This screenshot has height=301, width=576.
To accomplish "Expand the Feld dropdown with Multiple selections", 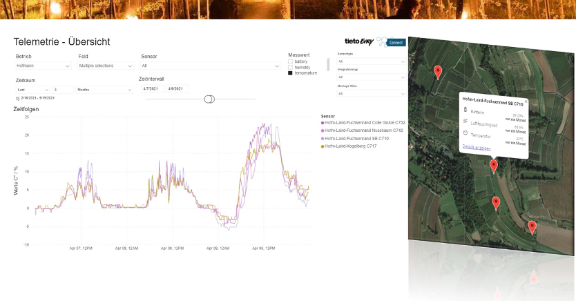I will (x=106, y=66).
